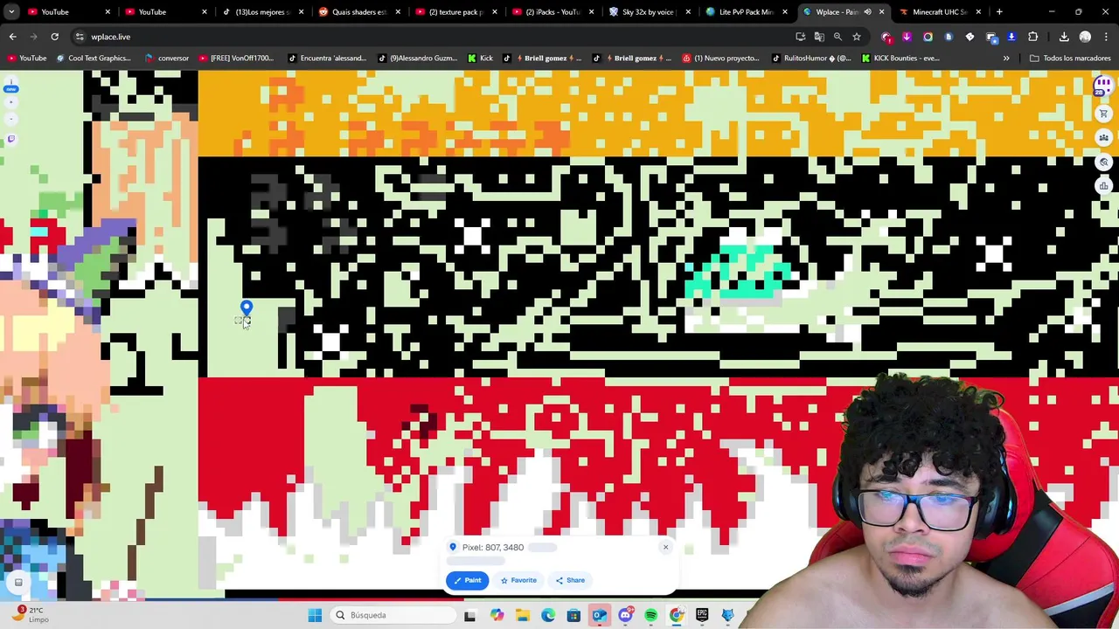Open Todos los marcadores folder

pos(1070,59)
